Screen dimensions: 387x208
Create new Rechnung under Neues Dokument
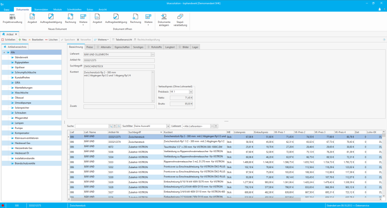70,18
